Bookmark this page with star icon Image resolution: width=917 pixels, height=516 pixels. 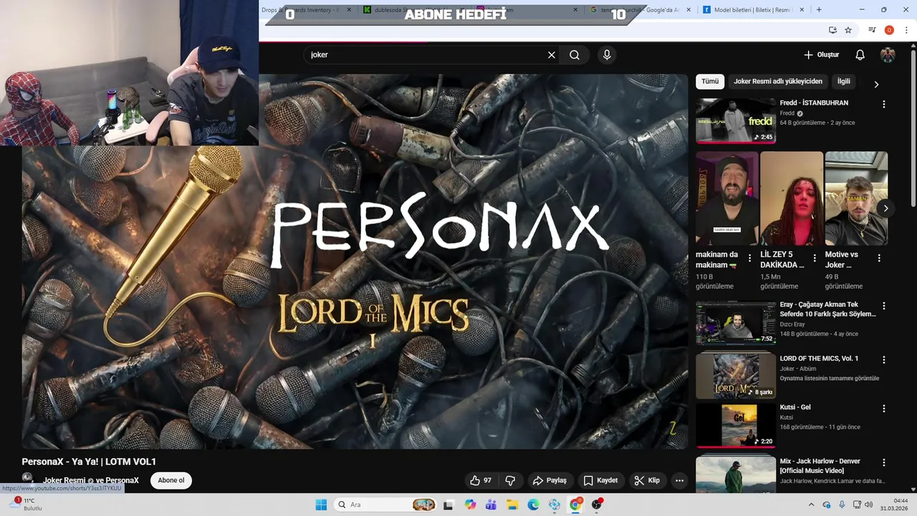point(848,30)
